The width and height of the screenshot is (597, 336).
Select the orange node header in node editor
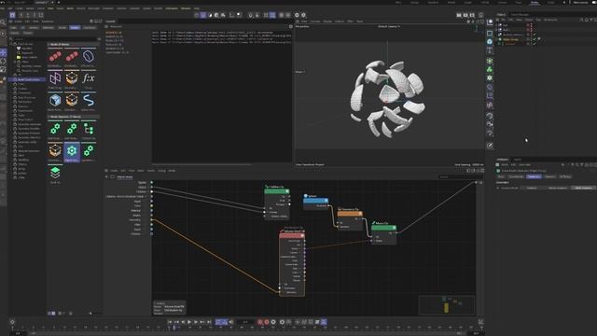[x=350, y=214]
